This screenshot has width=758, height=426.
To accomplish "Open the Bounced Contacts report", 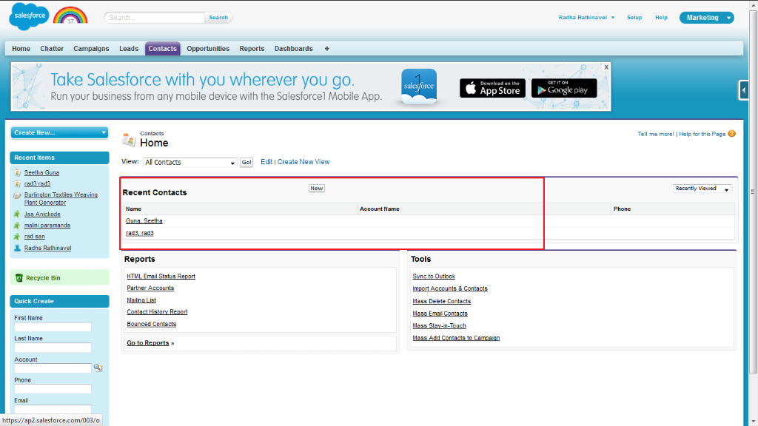I will tap(151, 324).
